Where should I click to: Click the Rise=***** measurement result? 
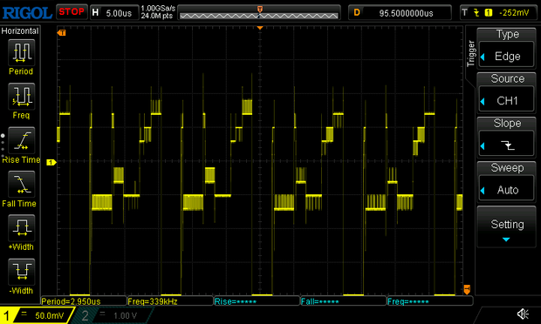click(236, 301)
